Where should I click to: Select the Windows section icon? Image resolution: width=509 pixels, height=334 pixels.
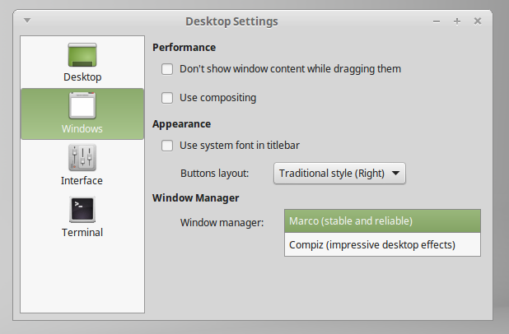[x=82, y=106]
